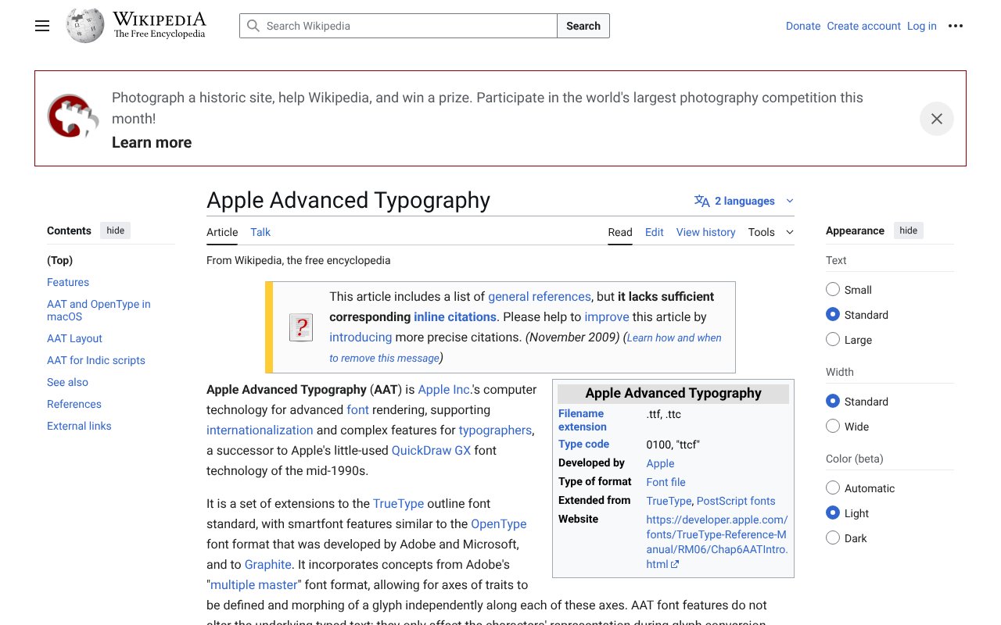Viewport: 1001px width, 625px height.
Task: Hide the Contents sidebar
Action: tap(116, 230)
